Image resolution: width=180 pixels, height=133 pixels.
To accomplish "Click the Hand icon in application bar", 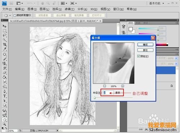I will pyautogui.click(x=42, y=3).
